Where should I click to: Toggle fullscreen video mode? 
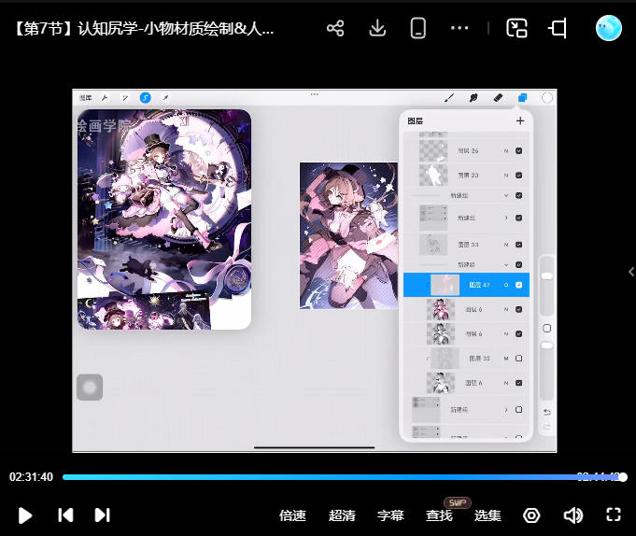pyautogui.click(x=614, y=515)
